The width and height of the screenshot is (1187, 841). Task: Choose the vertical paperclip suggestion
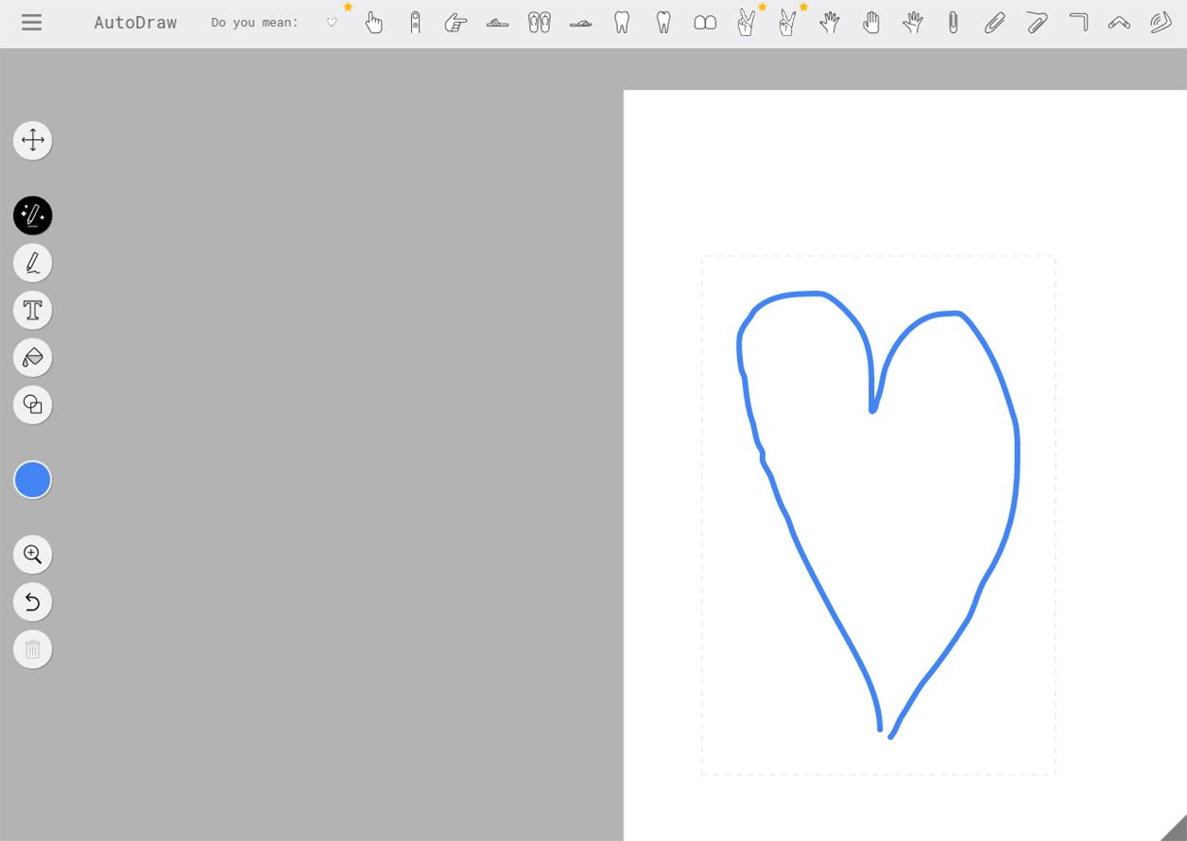953,23
